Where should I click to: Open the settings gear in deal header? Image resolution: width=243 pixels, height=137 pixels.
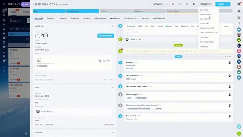point(194,4)
